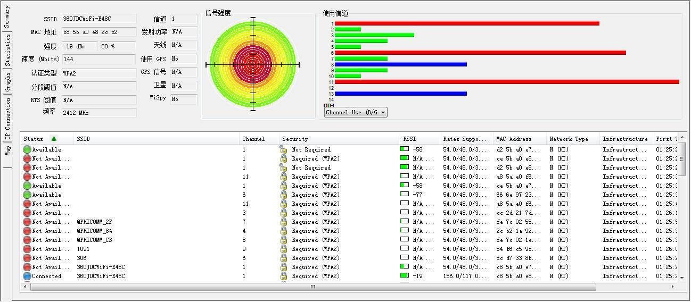Viewport: 691px width, 302px height.
Task: Sort list by SSID column header
Action: (x=84, y=139)
